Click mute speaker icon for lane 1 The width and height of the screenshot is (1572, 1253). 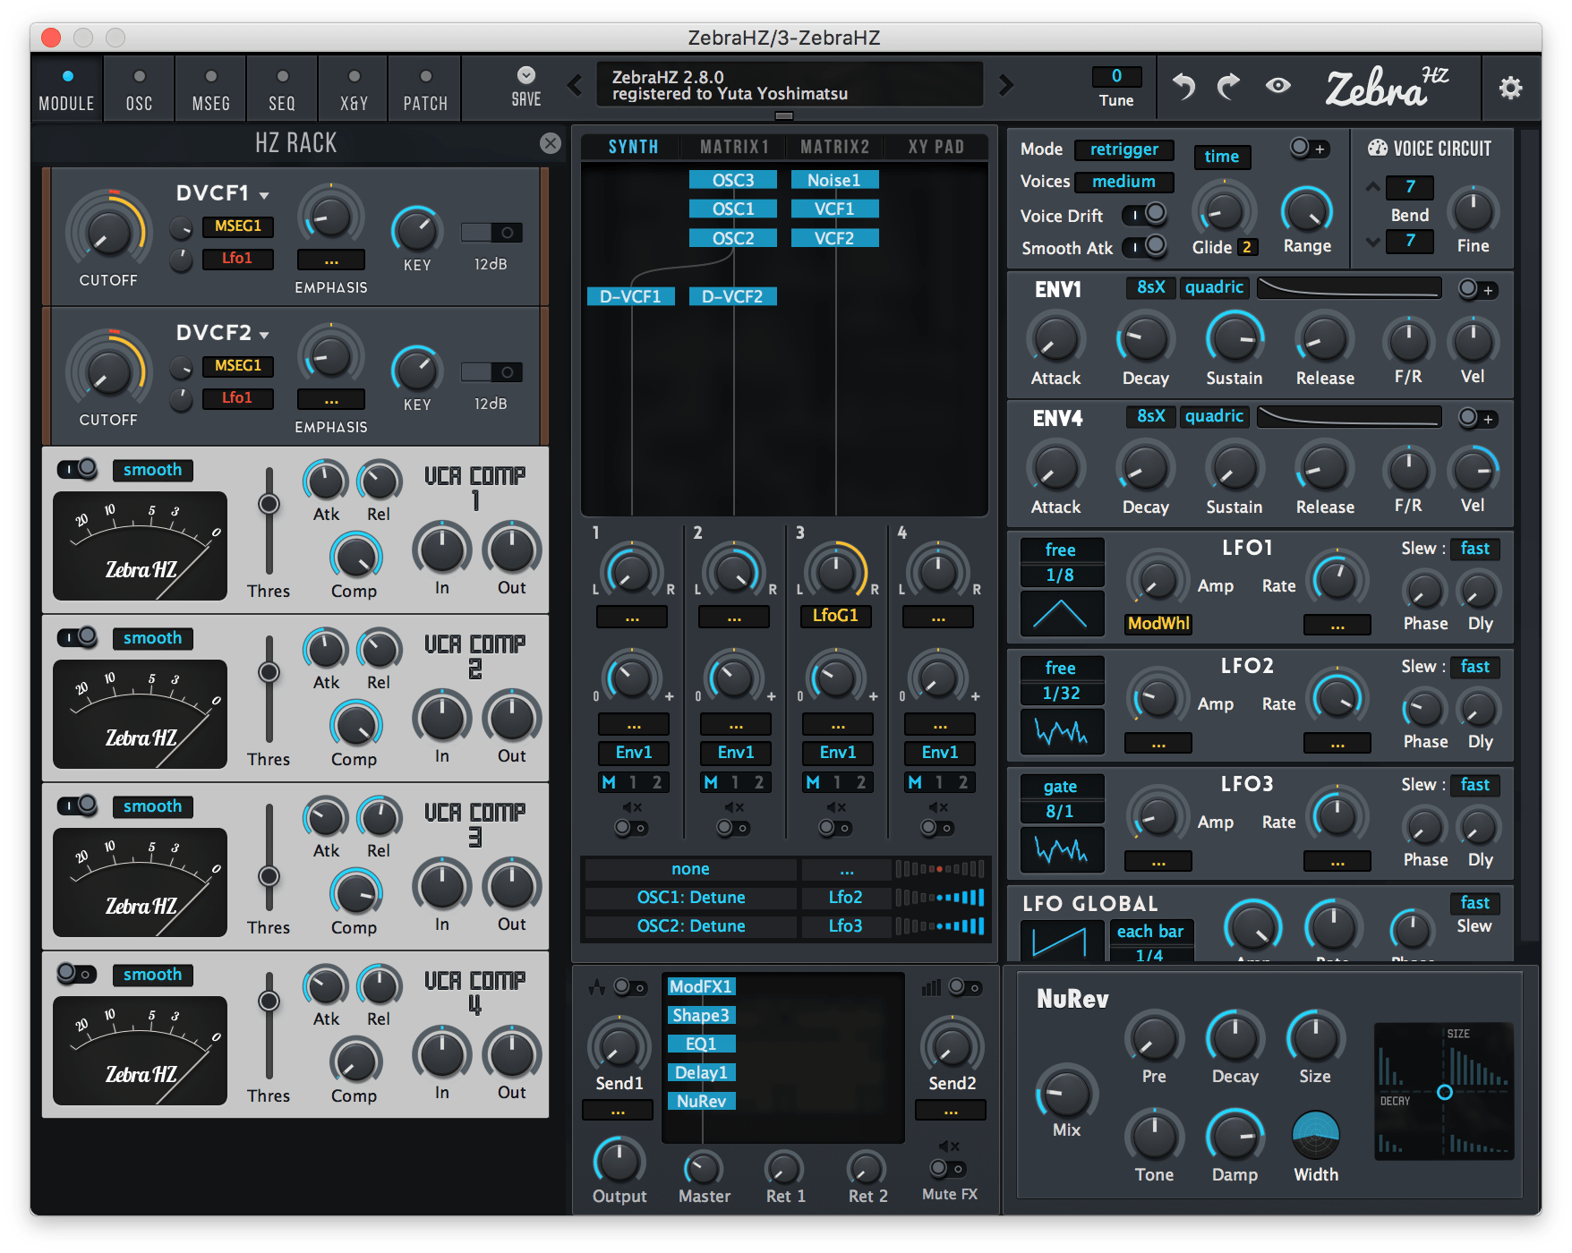coord(632,807)
